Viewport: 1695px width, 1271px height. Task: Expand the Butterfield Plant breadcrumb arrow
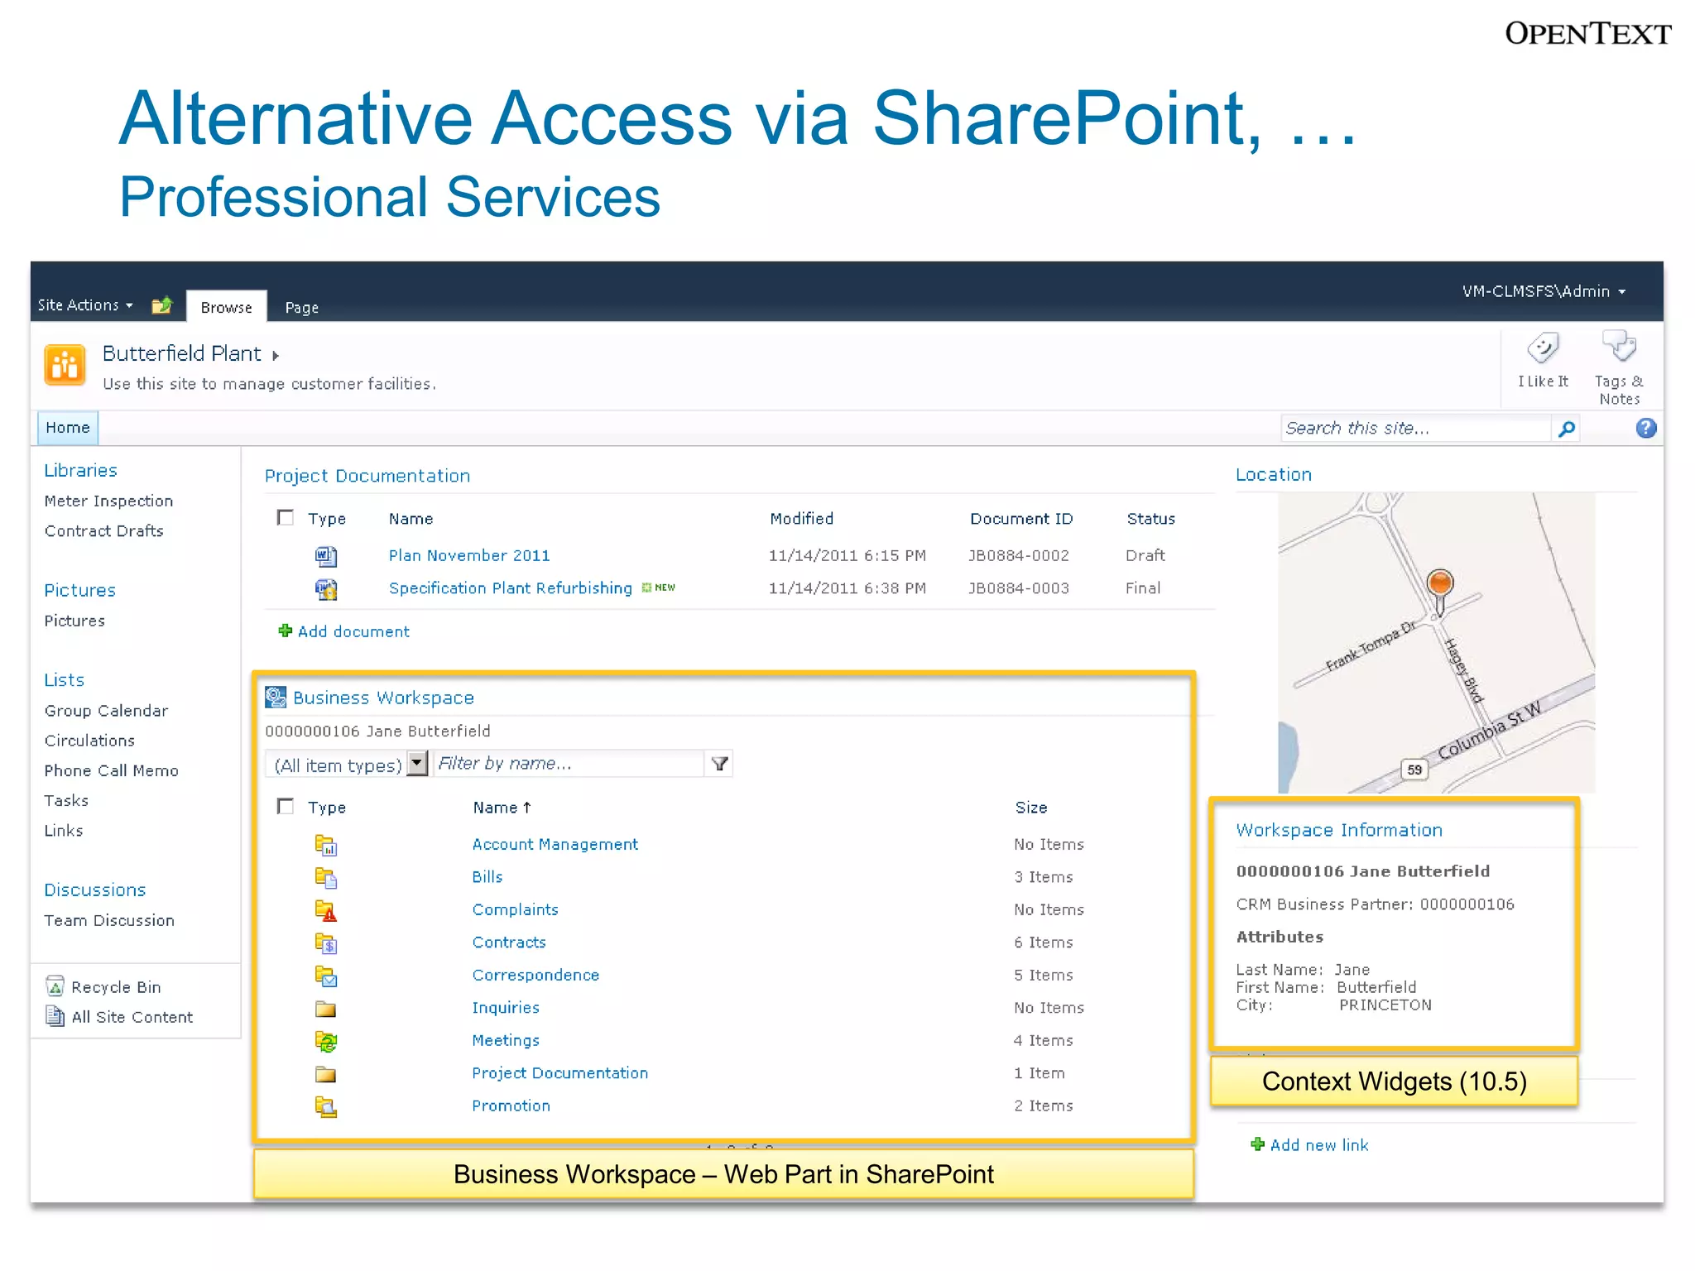[276, 355]
